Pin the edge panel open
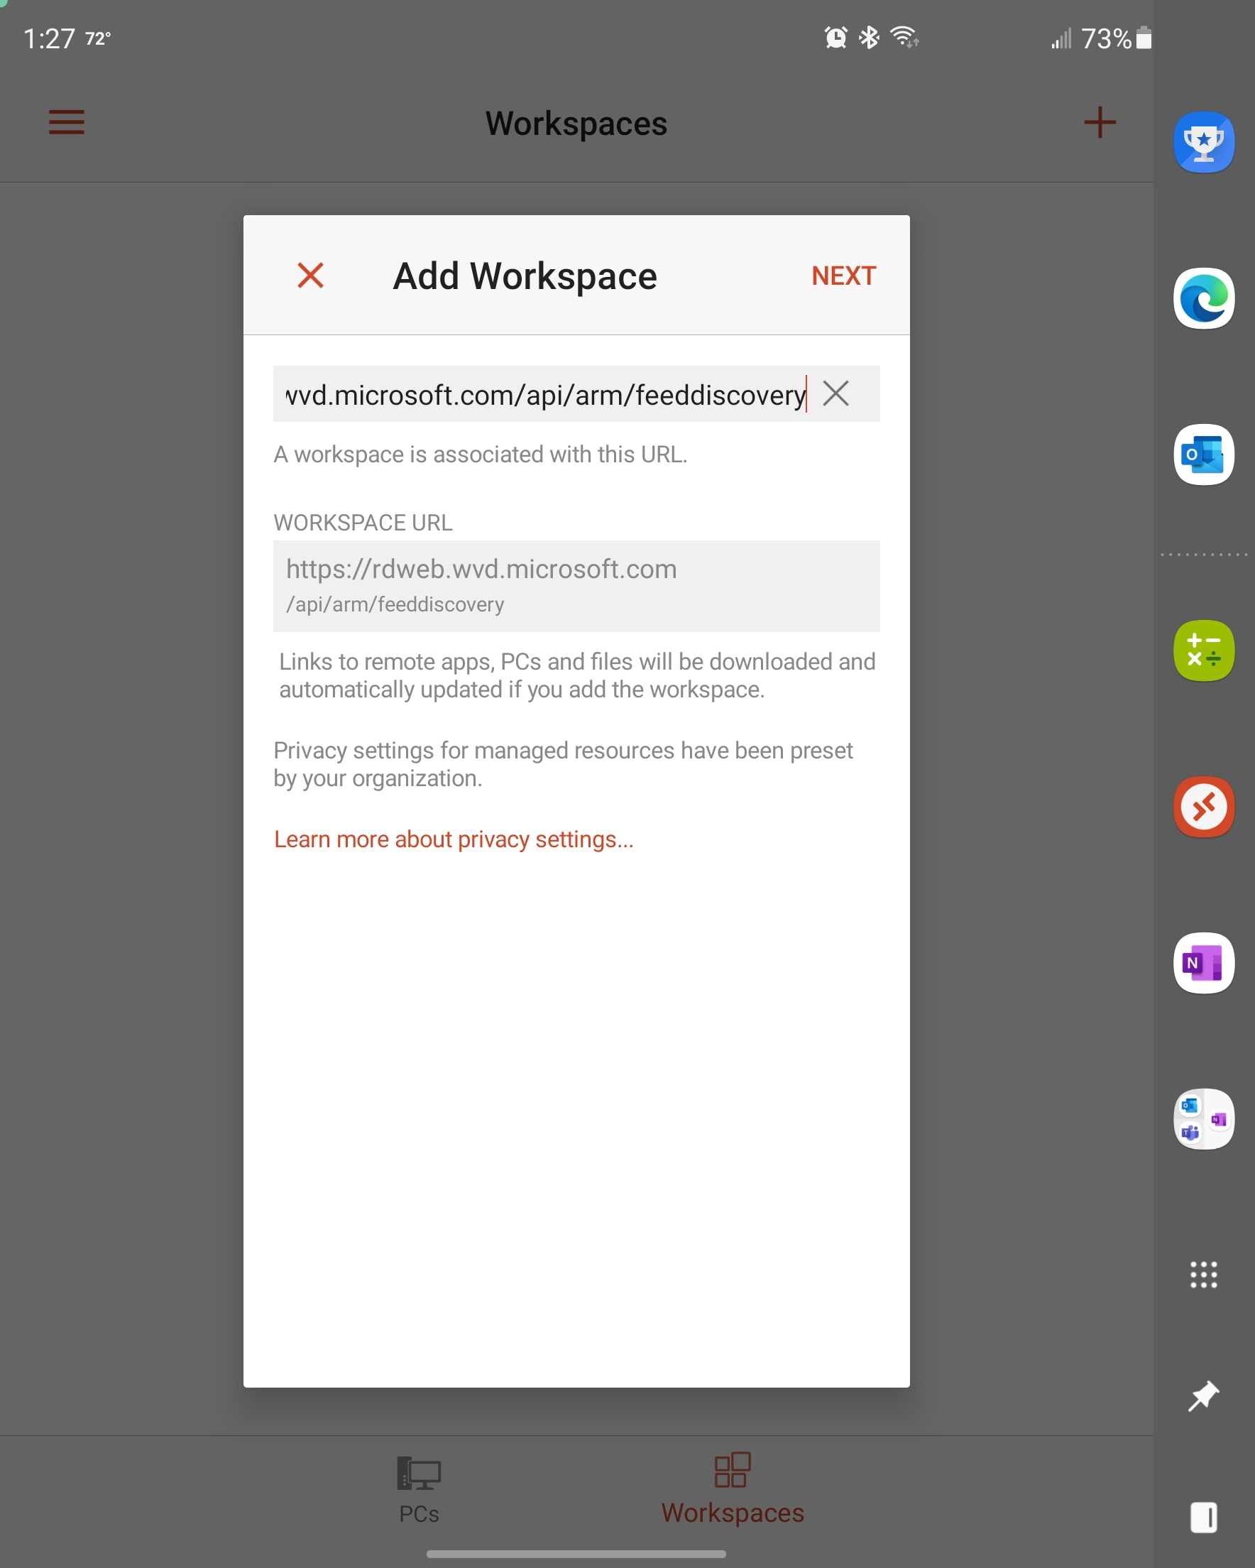 click(x=1203, y=1397)
